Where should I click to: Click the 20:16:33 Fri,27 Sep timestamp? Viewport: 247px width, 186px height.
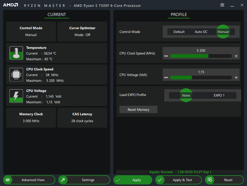pyautogui.click(x=194, y=172)
